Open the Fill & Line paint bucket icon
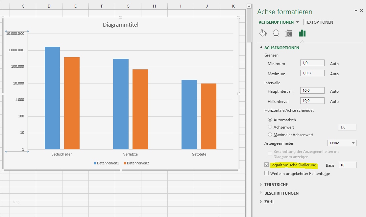This screenshot has width=366, height=217. [x=263, y=33]
